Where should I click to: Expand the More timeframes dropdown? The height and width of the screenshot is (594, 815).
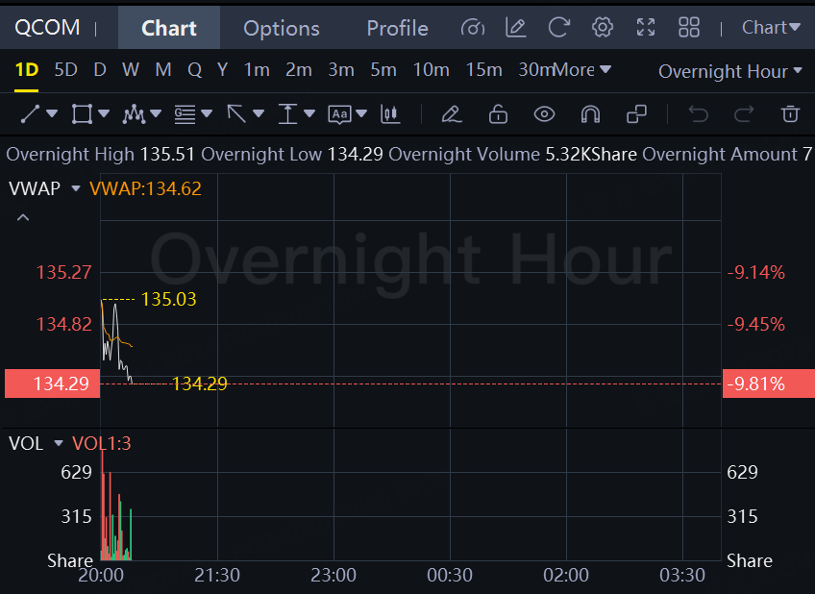(582, 70)
